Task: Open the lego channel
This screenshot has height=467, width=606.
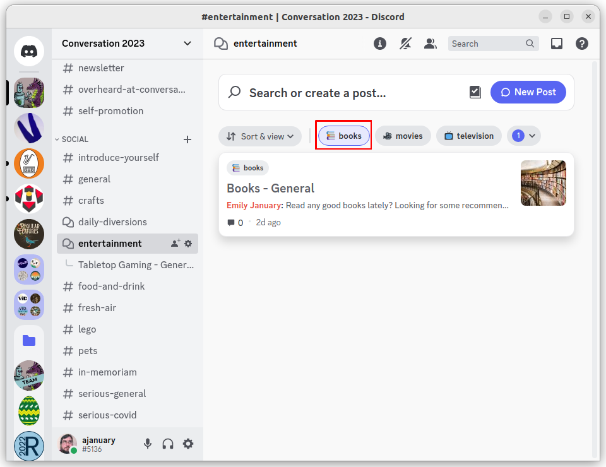Action: click(128, 329)
